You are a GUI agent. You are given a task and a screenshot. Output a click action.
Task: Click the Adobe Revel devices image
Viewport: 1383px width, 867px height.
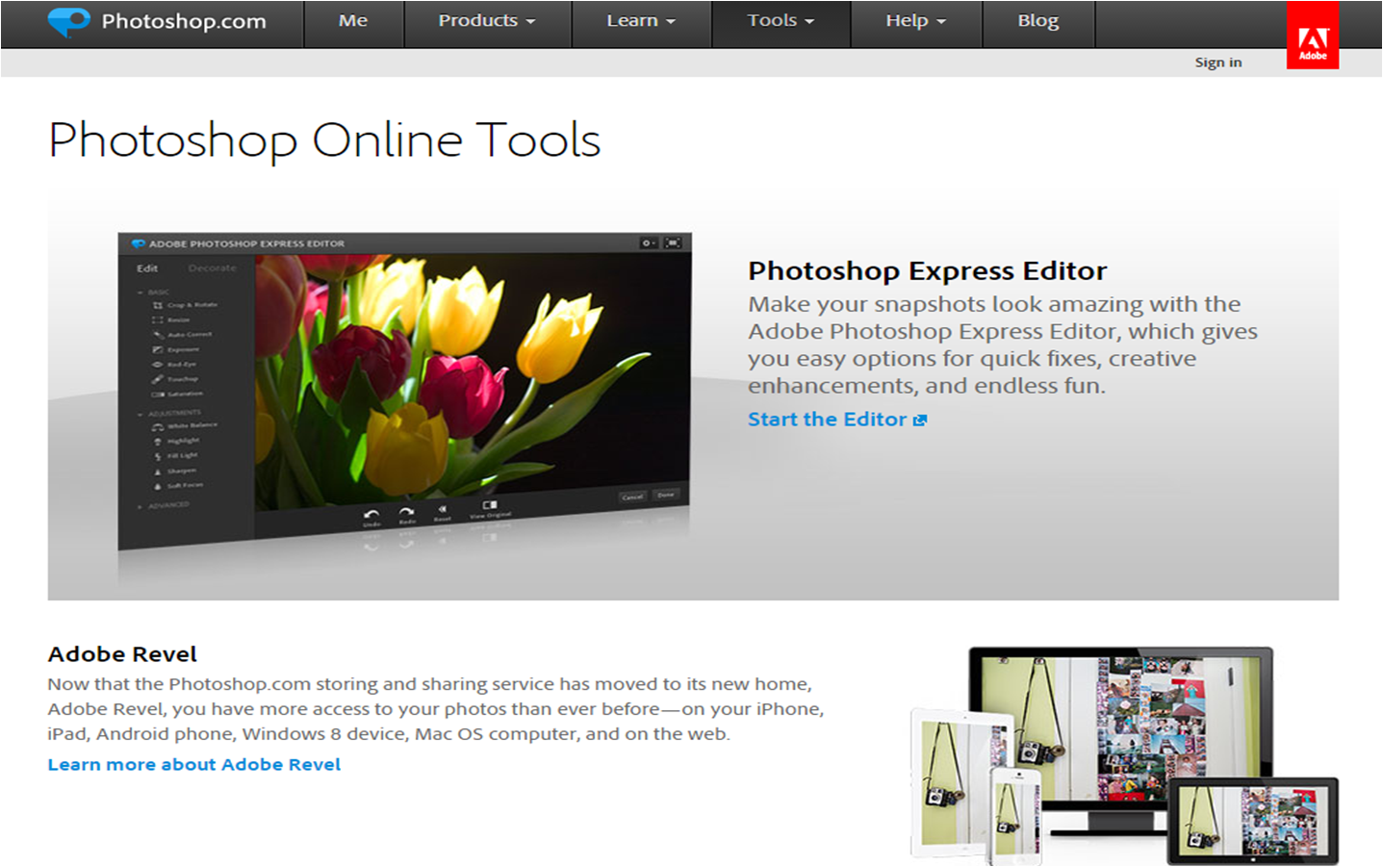[x=1124, y=755]
